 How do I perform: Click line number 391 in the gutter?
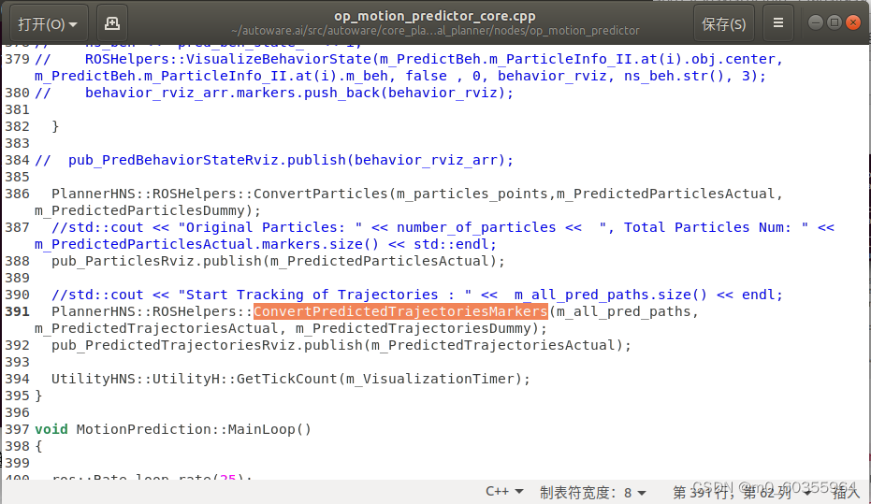pyautogui.click(x=17, y=311)
